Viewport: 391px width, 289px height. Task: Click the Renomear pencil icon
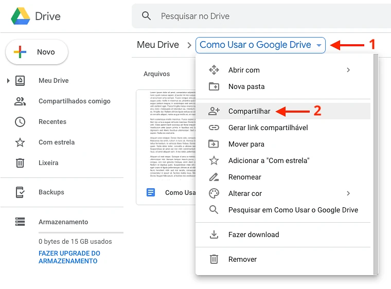point(214,177)
